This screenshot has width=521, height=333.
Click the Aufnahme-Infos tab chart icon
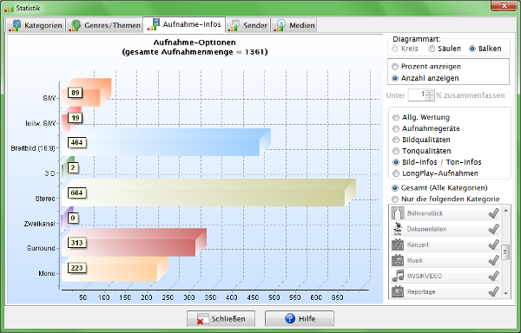click(x=153, y=24)
